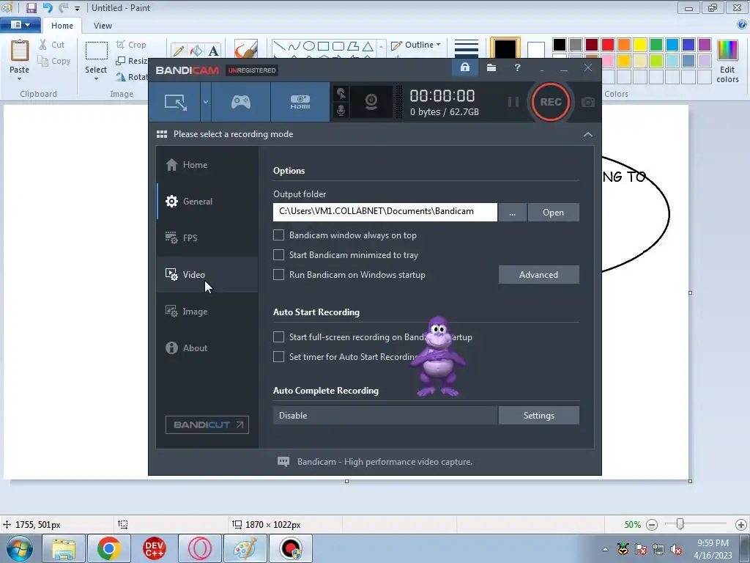
Task: Select HDMI device recording mode
Action: [x=300, y=102]
